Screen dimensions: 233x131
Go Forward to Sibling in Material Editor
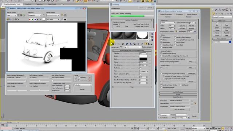pyautogui.click(x=151, y=44)
